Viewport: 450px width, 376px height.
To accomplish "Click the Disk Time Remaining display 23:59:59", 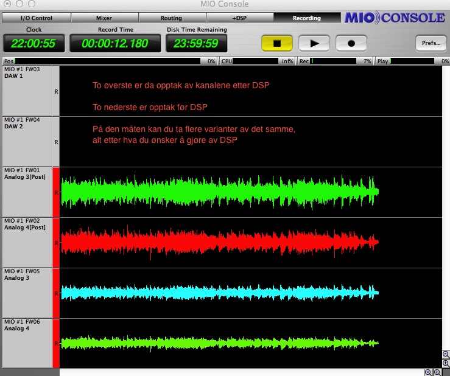I will point(196,43).
